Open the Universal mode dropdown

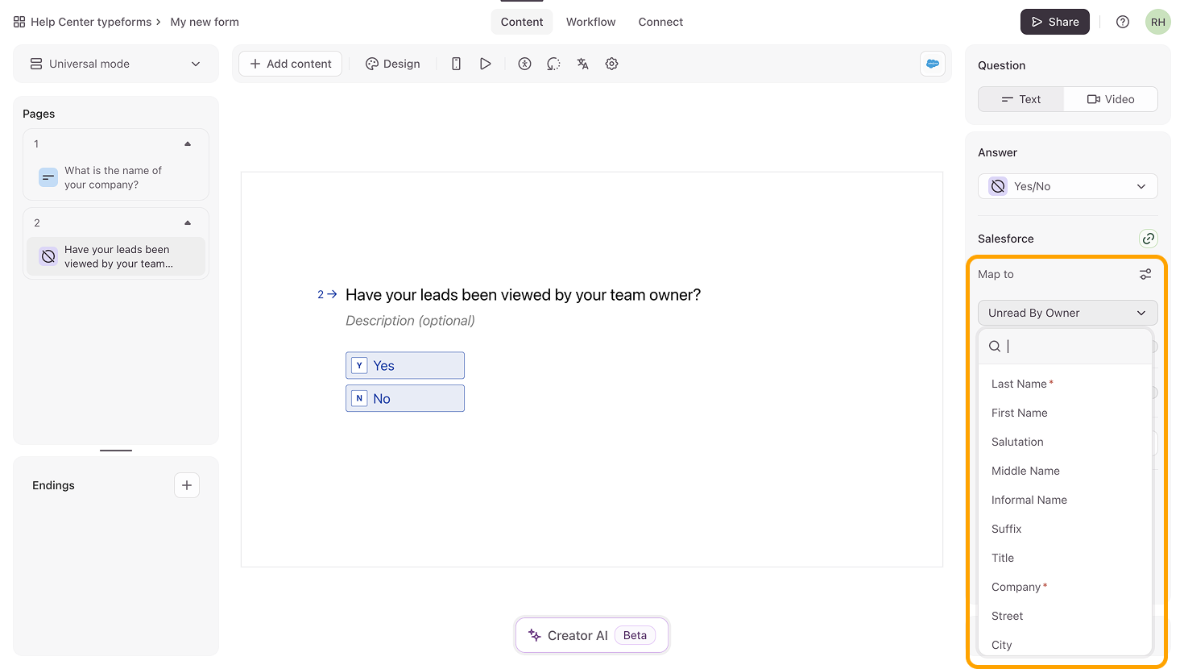[x=116, y=64]
